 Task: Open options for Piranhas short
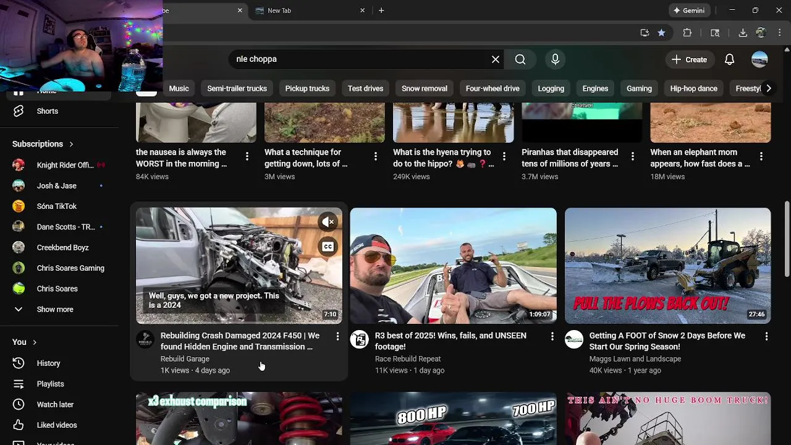(x=633, y=157)
